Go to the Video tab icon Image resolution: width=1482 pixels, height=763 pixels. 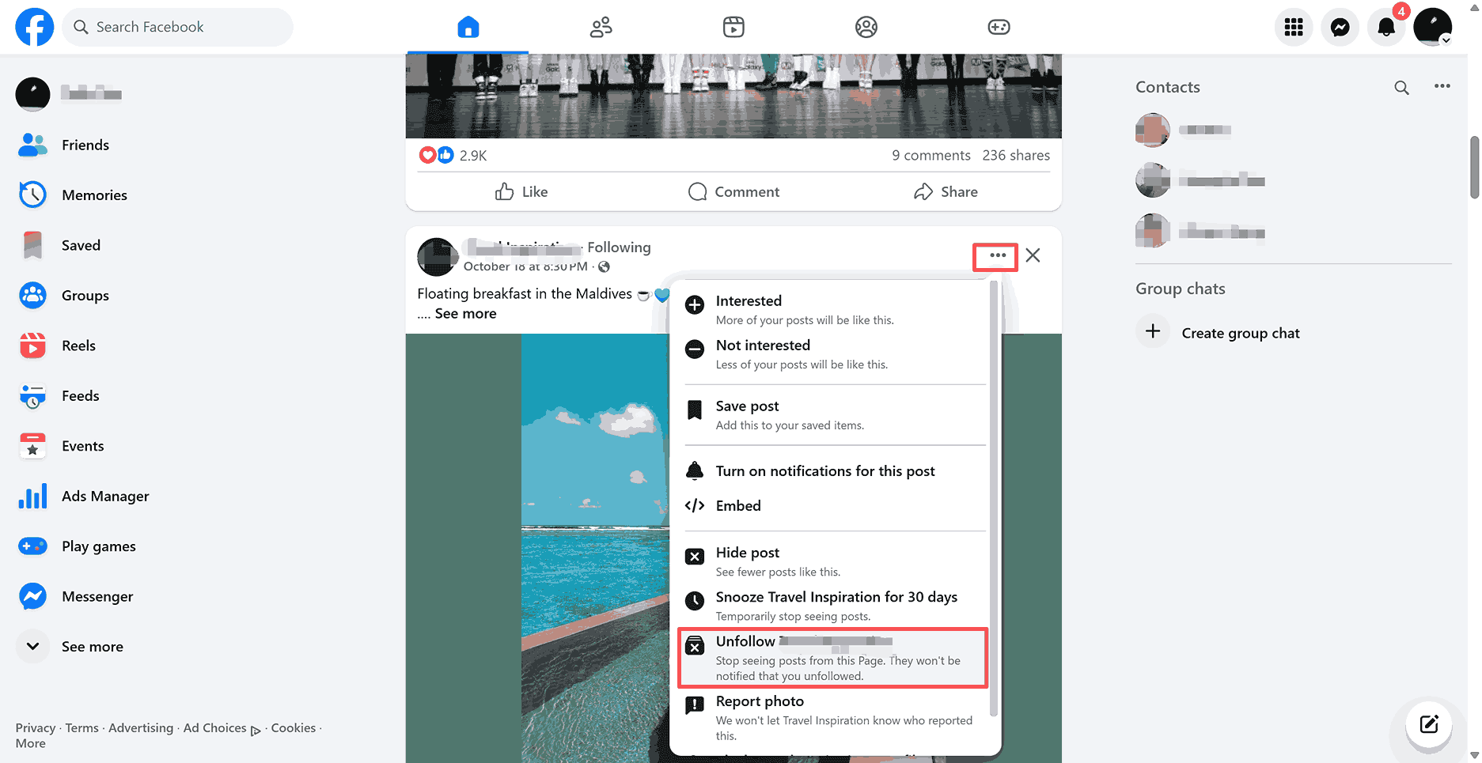point(733,28)
